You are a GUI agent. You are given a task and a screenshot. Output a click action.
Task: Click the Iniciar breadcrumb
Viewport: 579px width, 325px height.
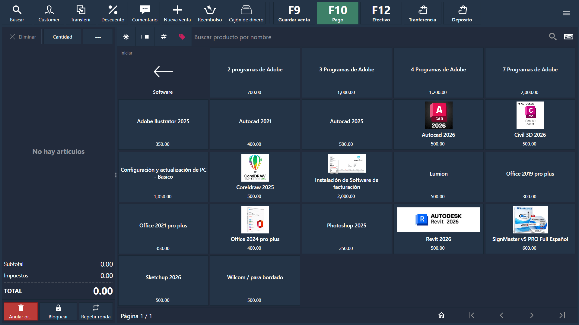(126, 53)
